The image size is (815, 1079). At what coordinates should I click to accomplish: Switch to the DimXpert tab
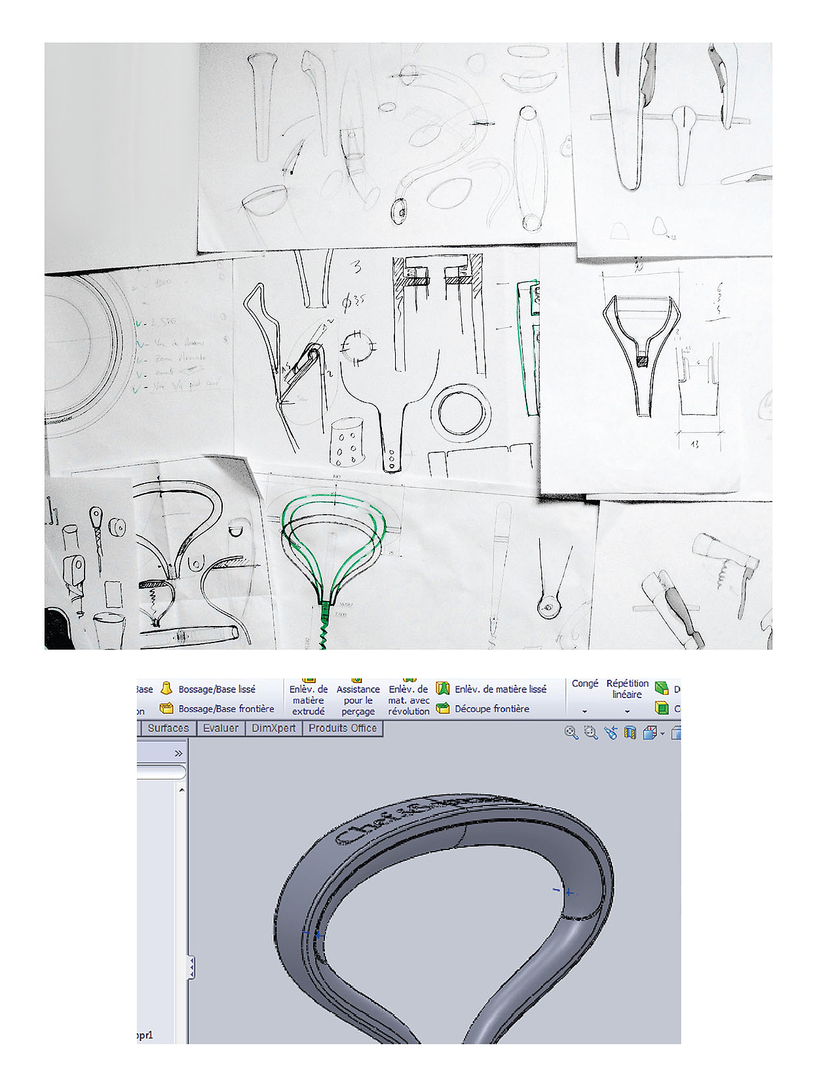(274, 728)
